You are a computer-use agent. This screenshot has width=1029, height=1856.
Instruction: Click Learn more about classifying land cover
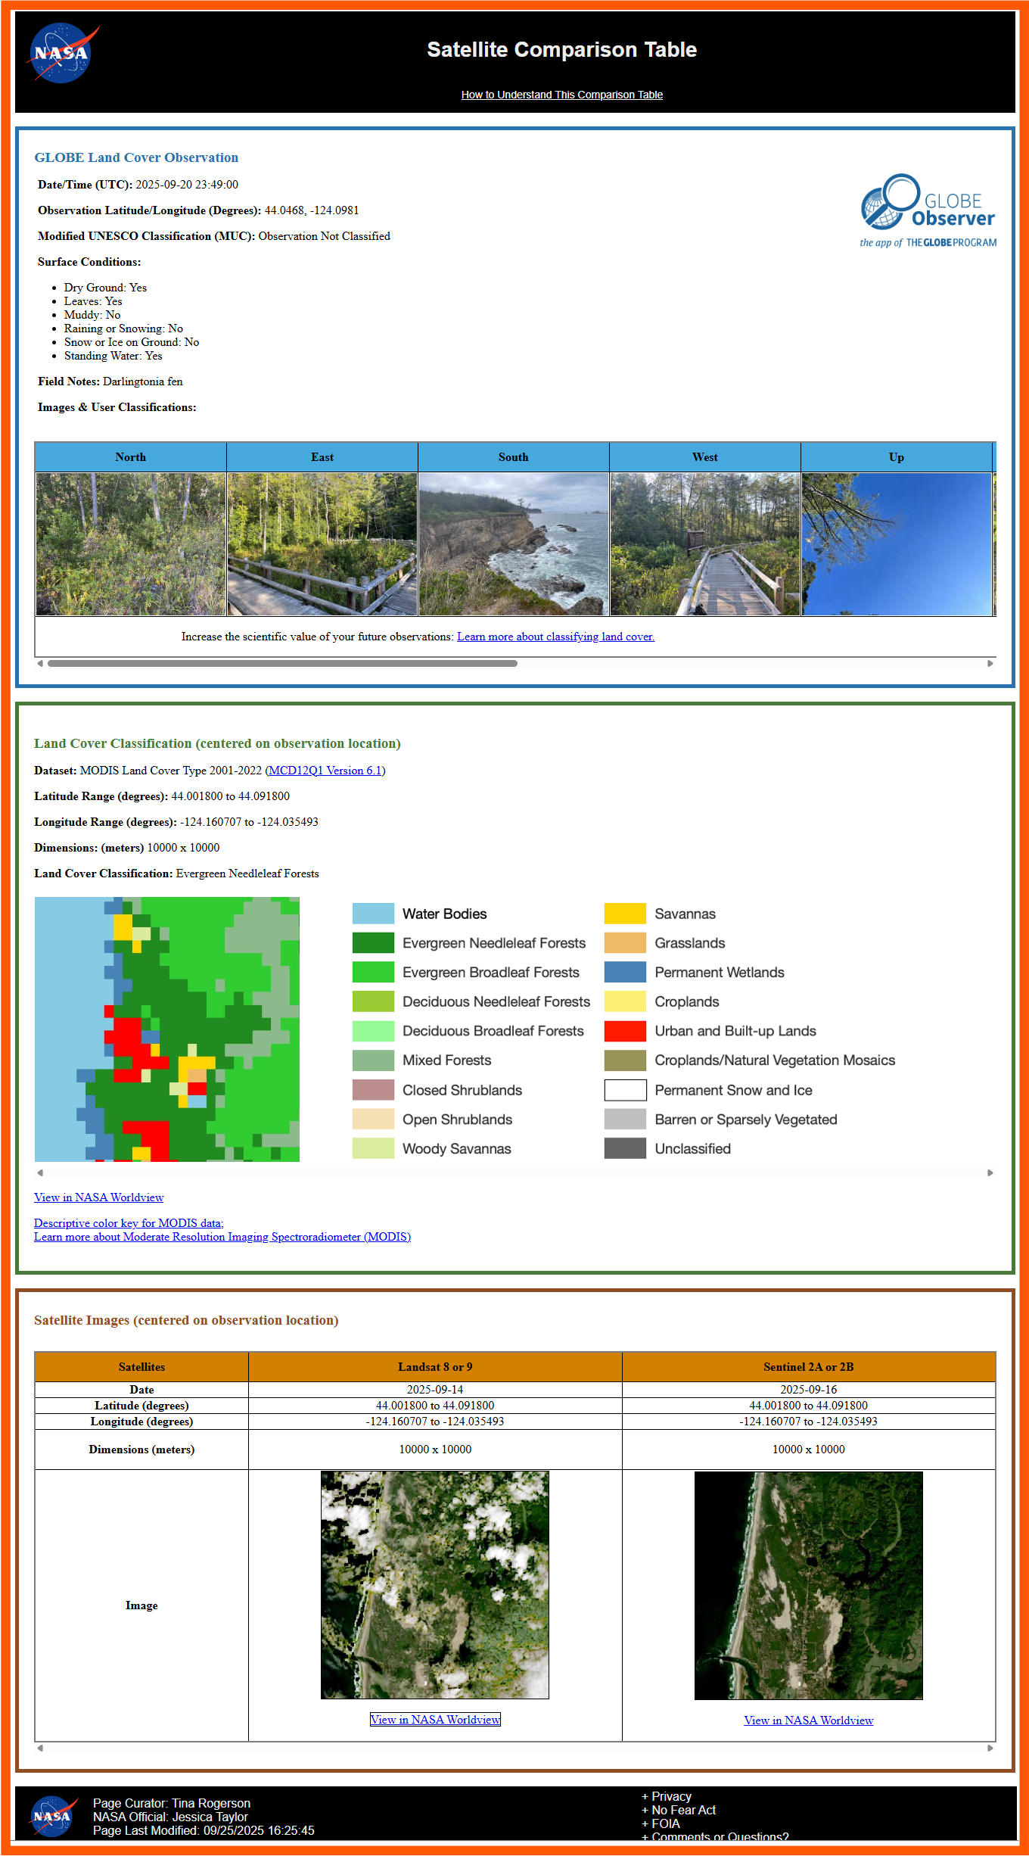coord(555,637)
